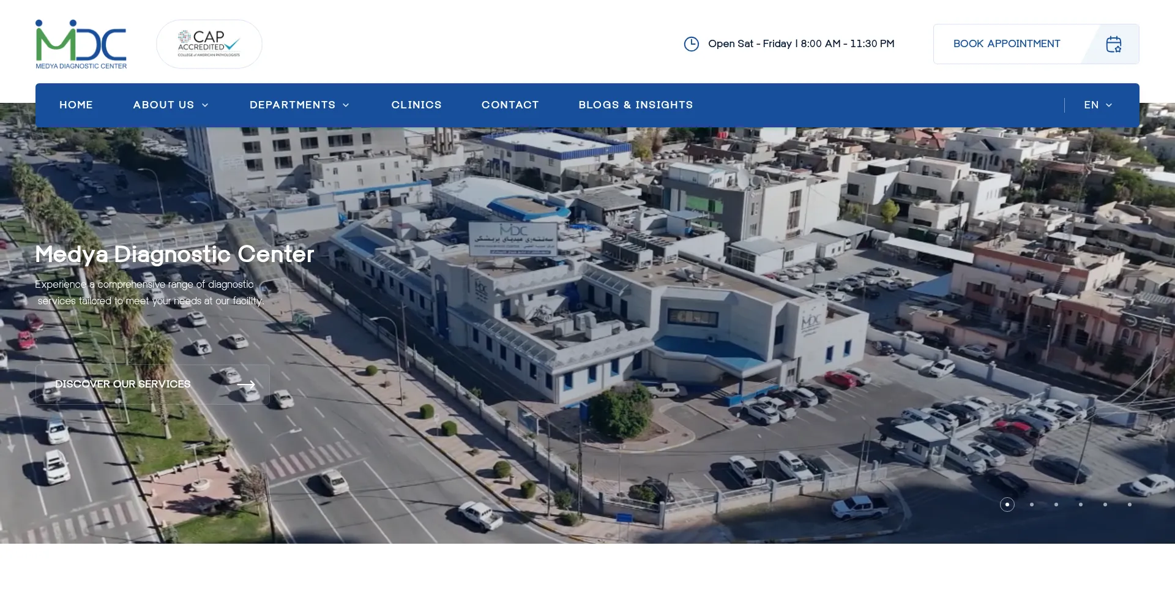Jump to the last slide dot
Image resolution: width=1175 pixels, height=608 pixels.
[x=1129, y=505]
